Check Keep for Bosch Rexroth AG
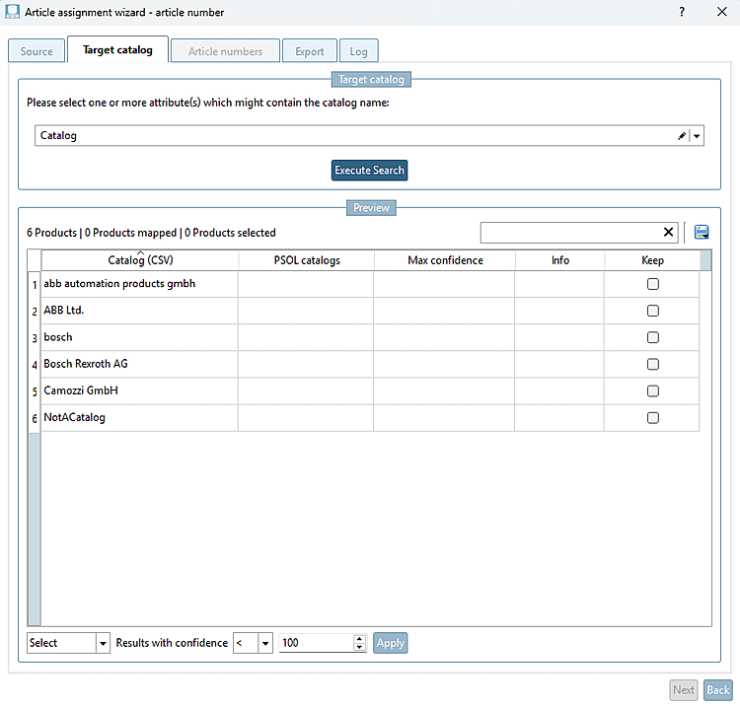740x708 pixels. [653, 364]
